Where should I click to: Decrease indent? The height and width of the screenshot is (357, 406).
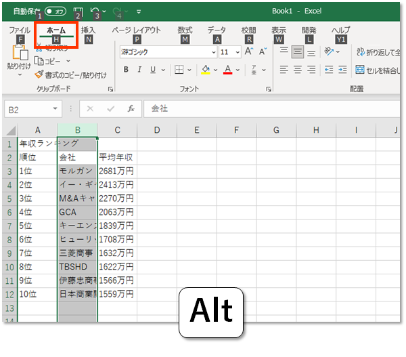[329, 70]
